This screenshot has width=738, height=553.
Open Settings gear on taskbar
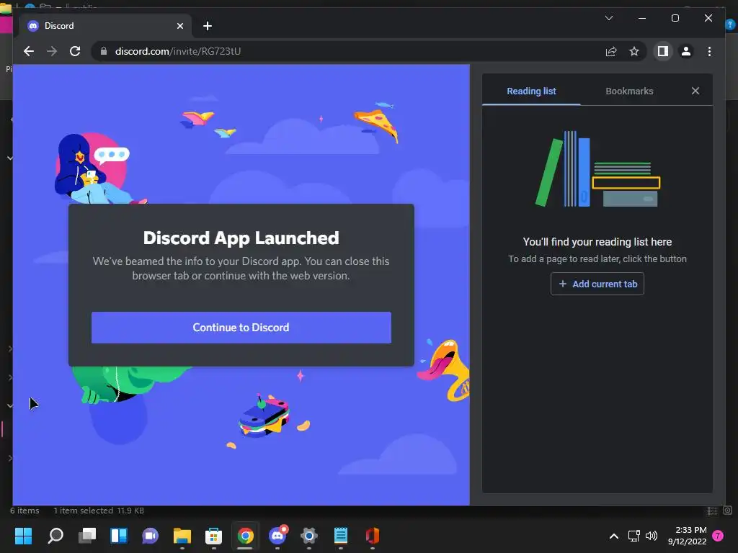[x=308, y=536]
